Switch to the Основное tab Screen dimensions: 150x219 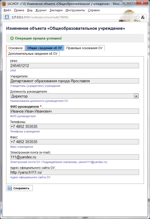(15, 48)
